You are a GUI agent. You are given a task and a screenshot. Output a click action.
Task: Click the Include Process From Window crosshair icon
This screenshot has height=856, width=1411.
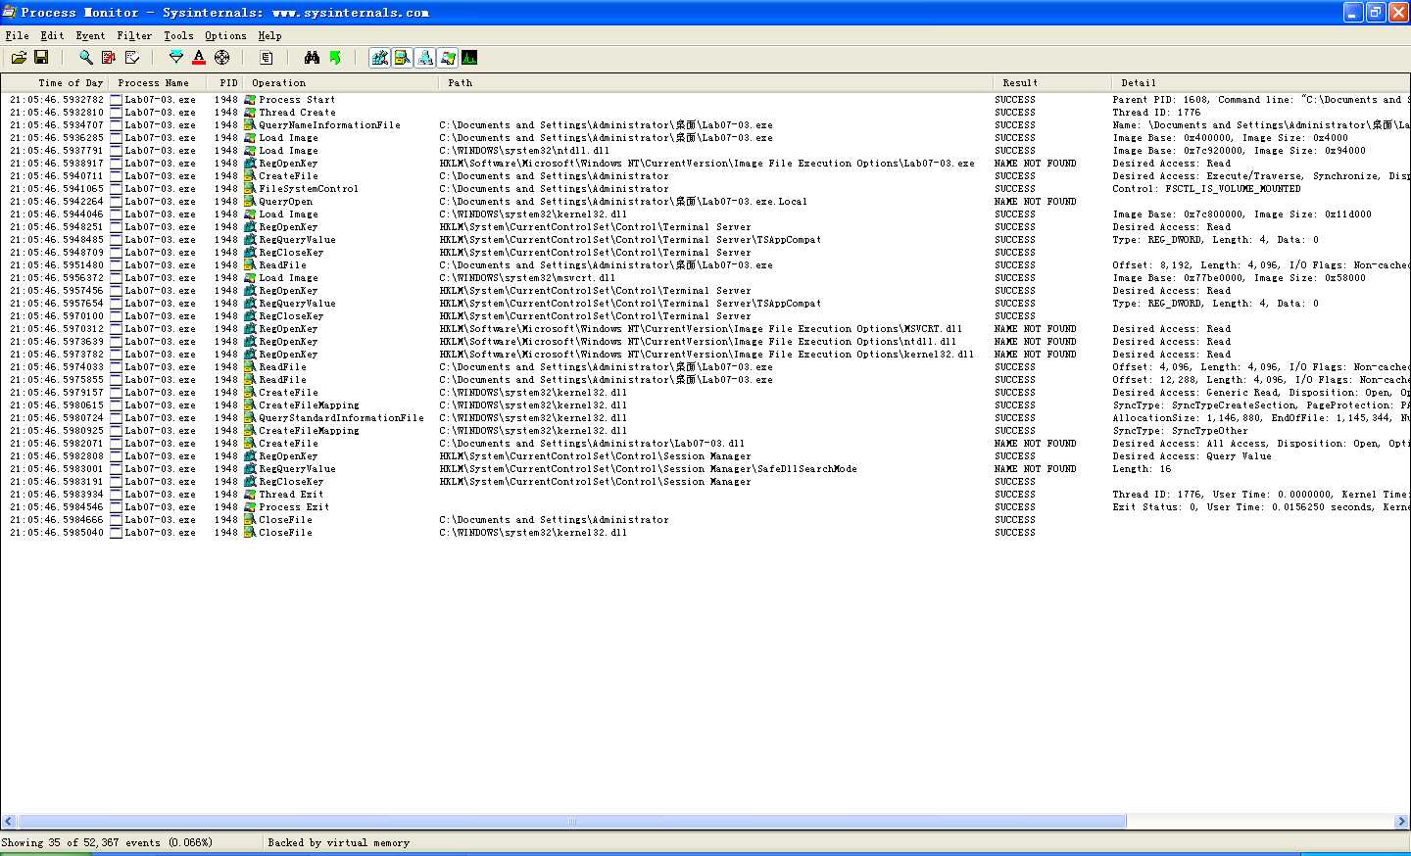tap(222, 58)
